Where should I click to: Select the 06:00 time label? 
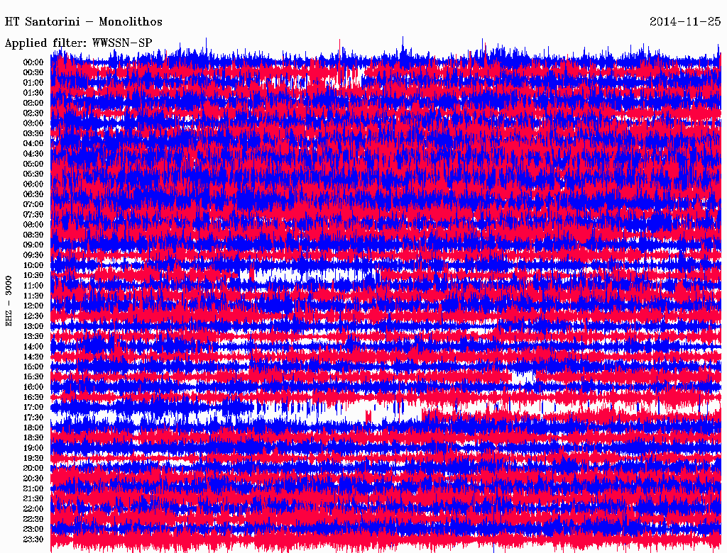coord(33,184)
